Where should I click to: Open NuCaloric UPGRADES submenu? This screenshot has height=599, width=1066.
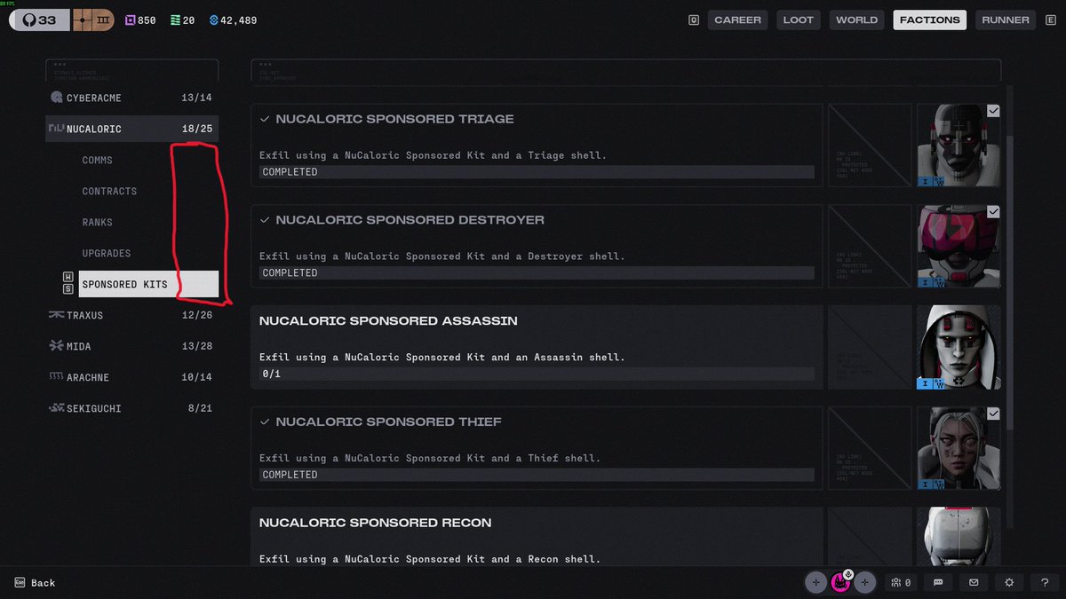pyautogui.click(x=107, y=254)
